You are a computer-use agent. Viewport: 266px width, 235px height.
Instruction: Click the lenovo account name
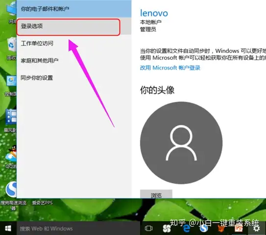pyautogui.click(x=154, y=13)
